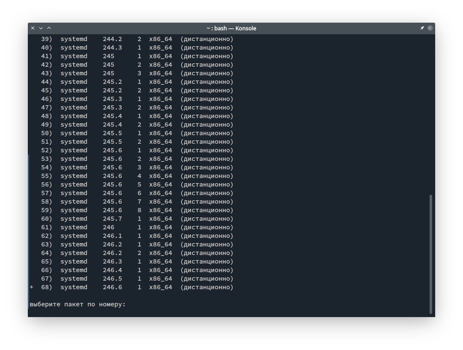
Task: Click 'x86_64' in row 68)
Action: pyautogui.click(x=161, y=287)
